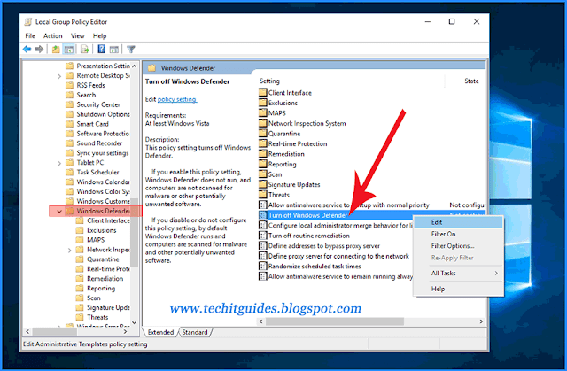Open the Help toolbar icon
Viewport: 567px width, 371px height.
click(102, 49)
